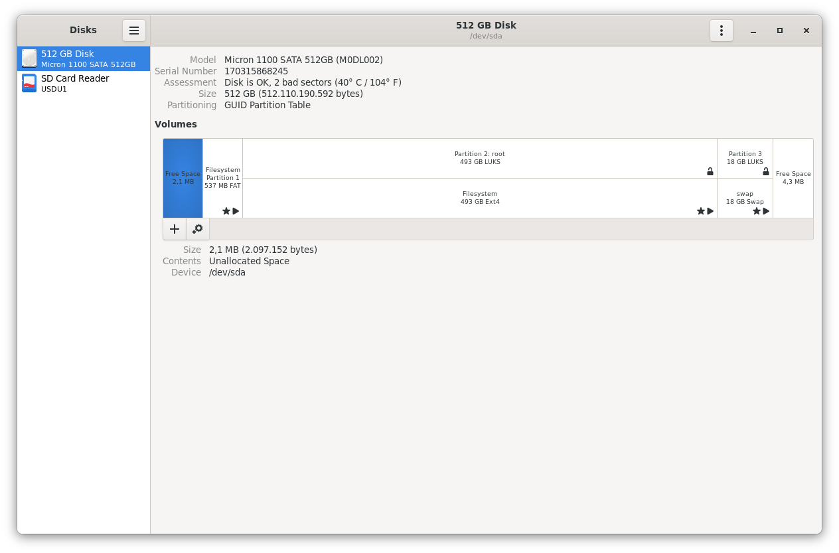The width and height of the screenshot is (839, 553).
Task: Click the blue Free Space 2,1 MB segment
Action: (x=183, y=177)
